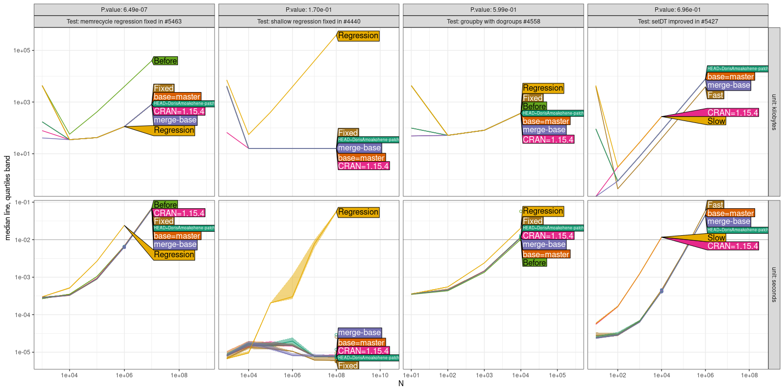
Task: Click the y-axis title 'median line, quartiles band'
Action: tap(7, 198)
